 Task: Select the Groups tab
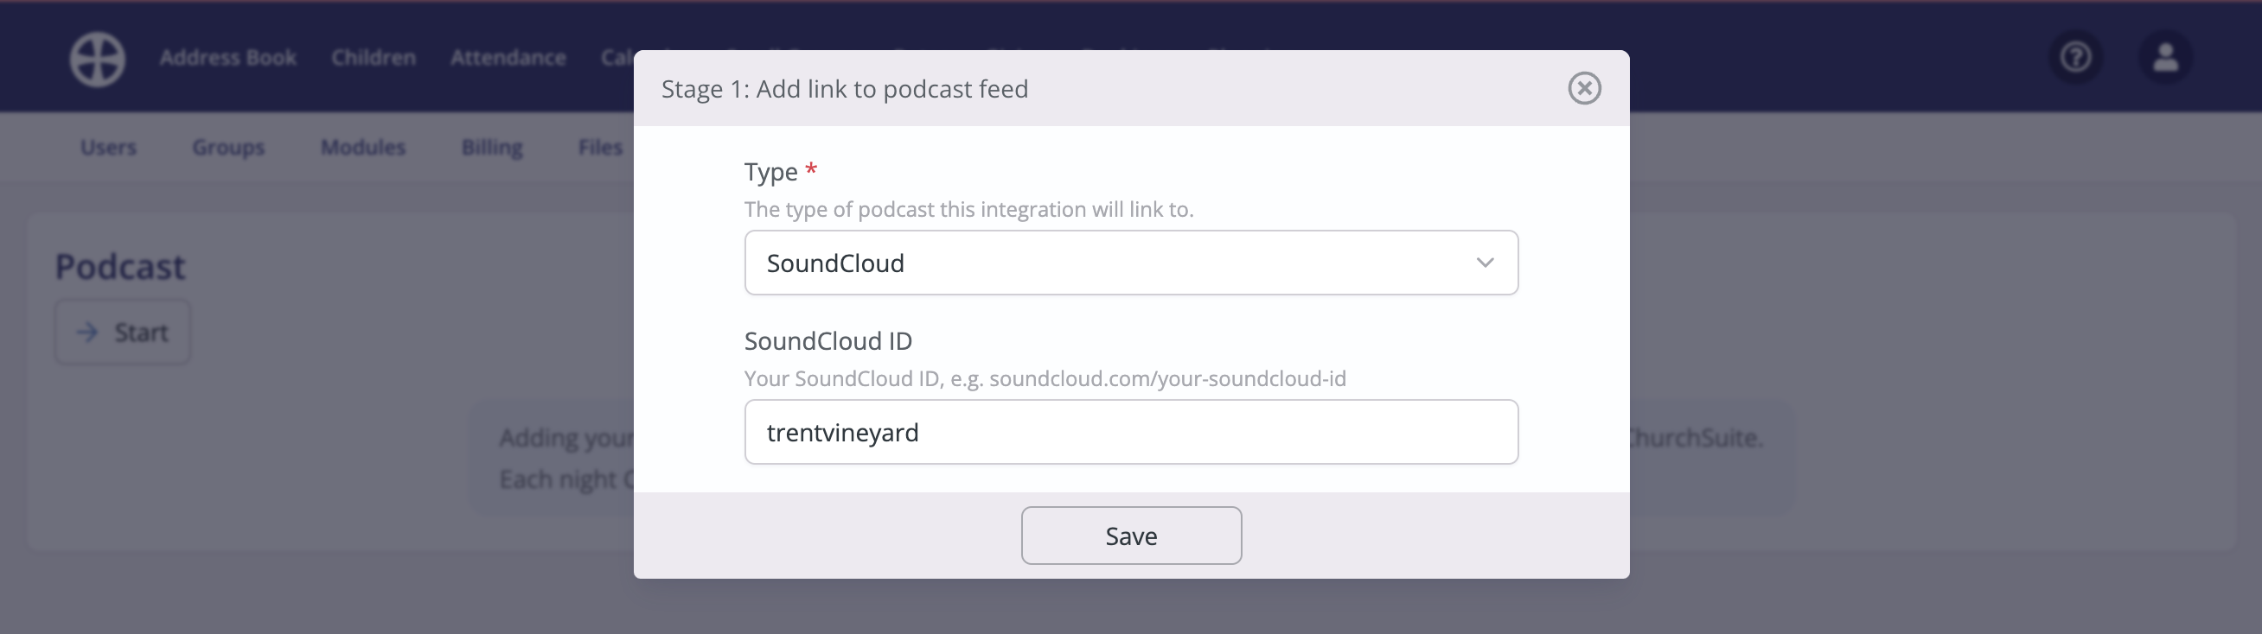(x=228, y=148)
